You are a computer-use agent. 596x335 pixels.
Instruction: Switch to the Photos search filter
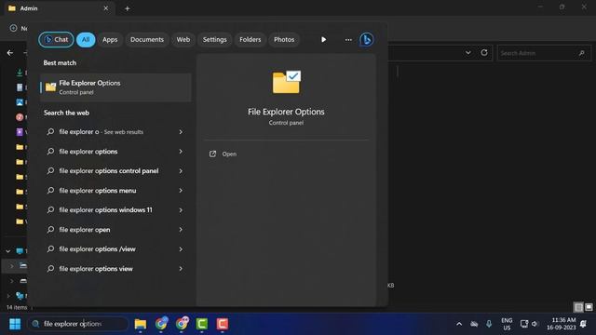coord(284,39)
